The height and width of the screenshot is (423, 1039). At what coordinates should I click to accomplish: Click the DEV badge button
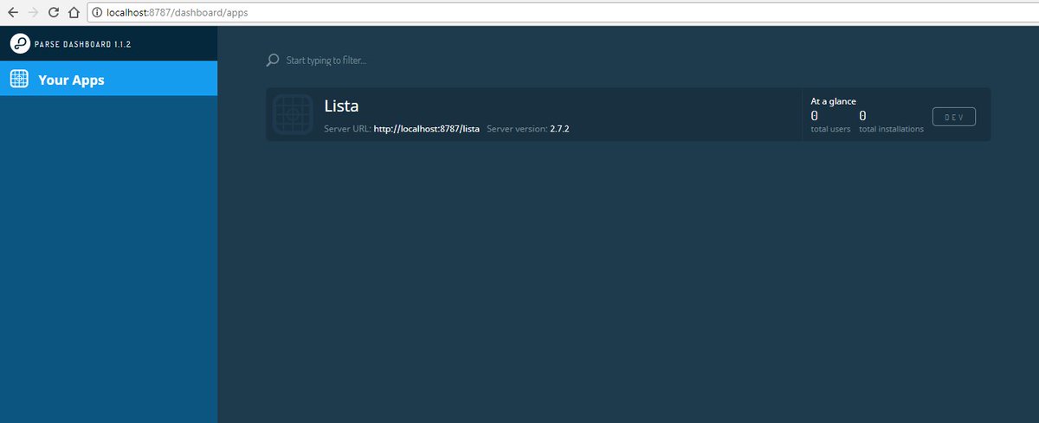click(x=953, y=117)
